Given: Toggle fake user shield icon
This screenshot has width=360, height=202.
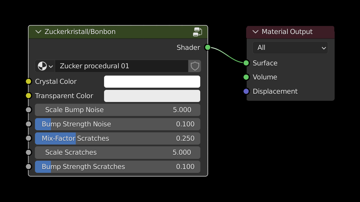Looking at the screenshot, I should click(x=194, y=66).
